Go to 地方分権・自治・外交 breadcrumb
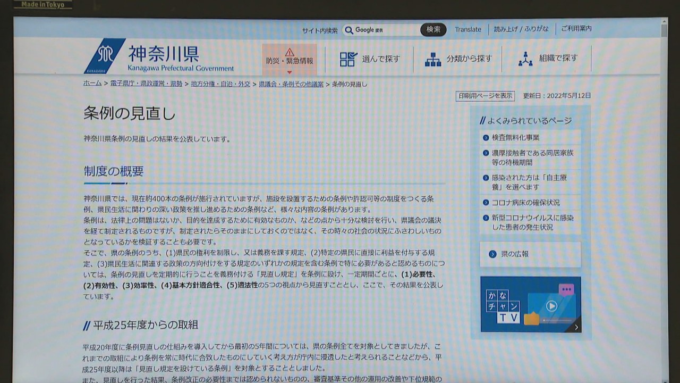680x383 pixels. [220, 84]
